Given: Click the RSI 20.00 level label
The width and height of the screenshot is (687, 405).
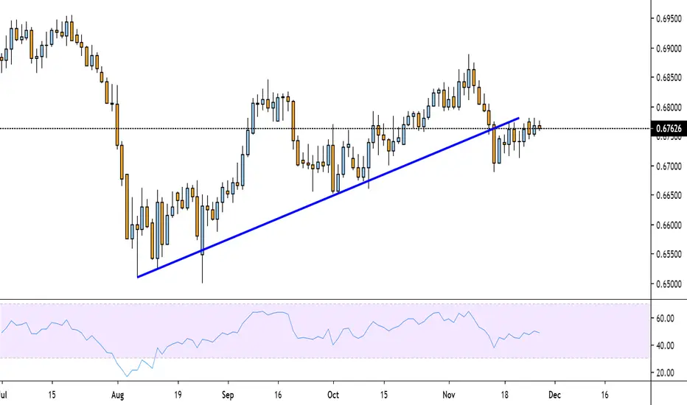Looking at the screenshot, I should [665, 373].
